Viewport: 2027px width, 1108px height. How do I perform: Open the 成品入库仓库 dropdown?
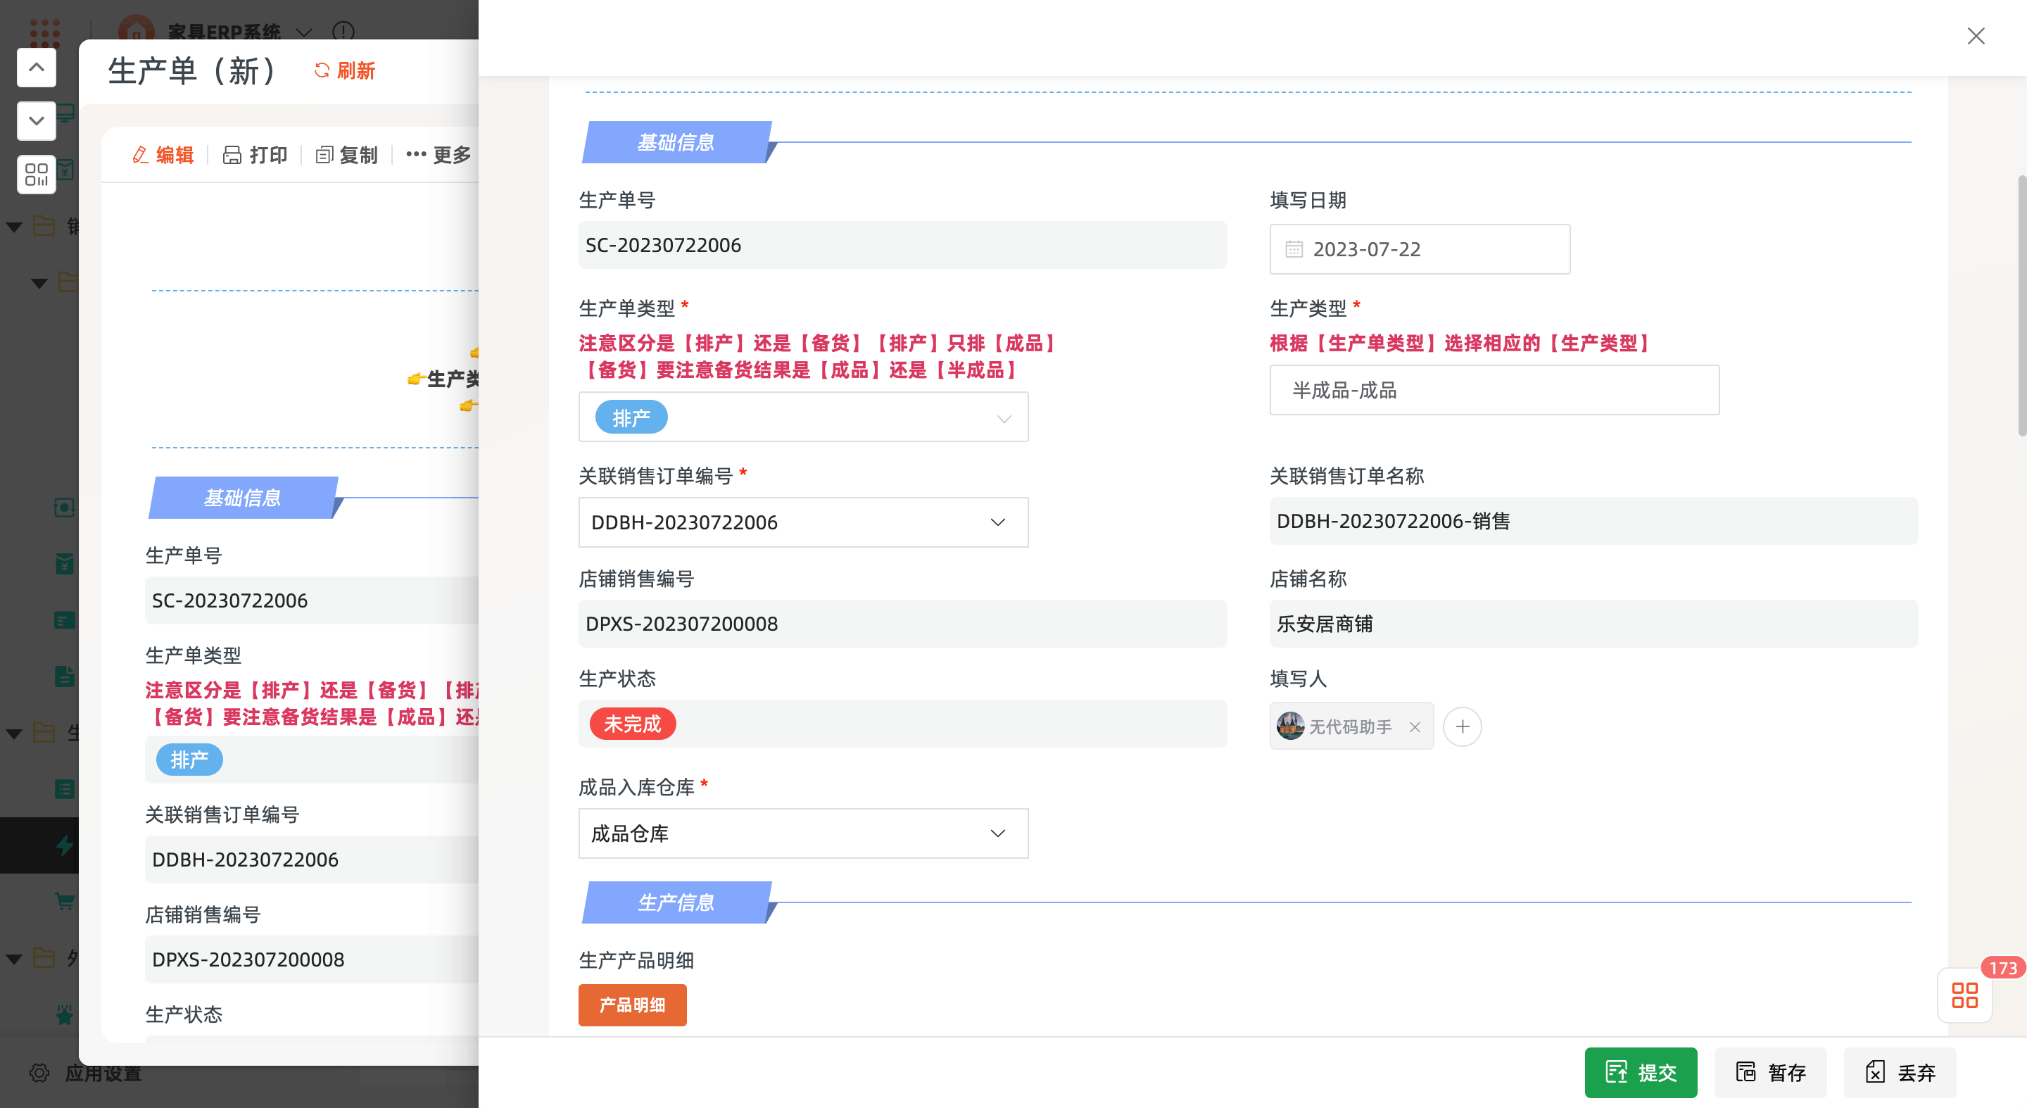[x=998, y=833]
